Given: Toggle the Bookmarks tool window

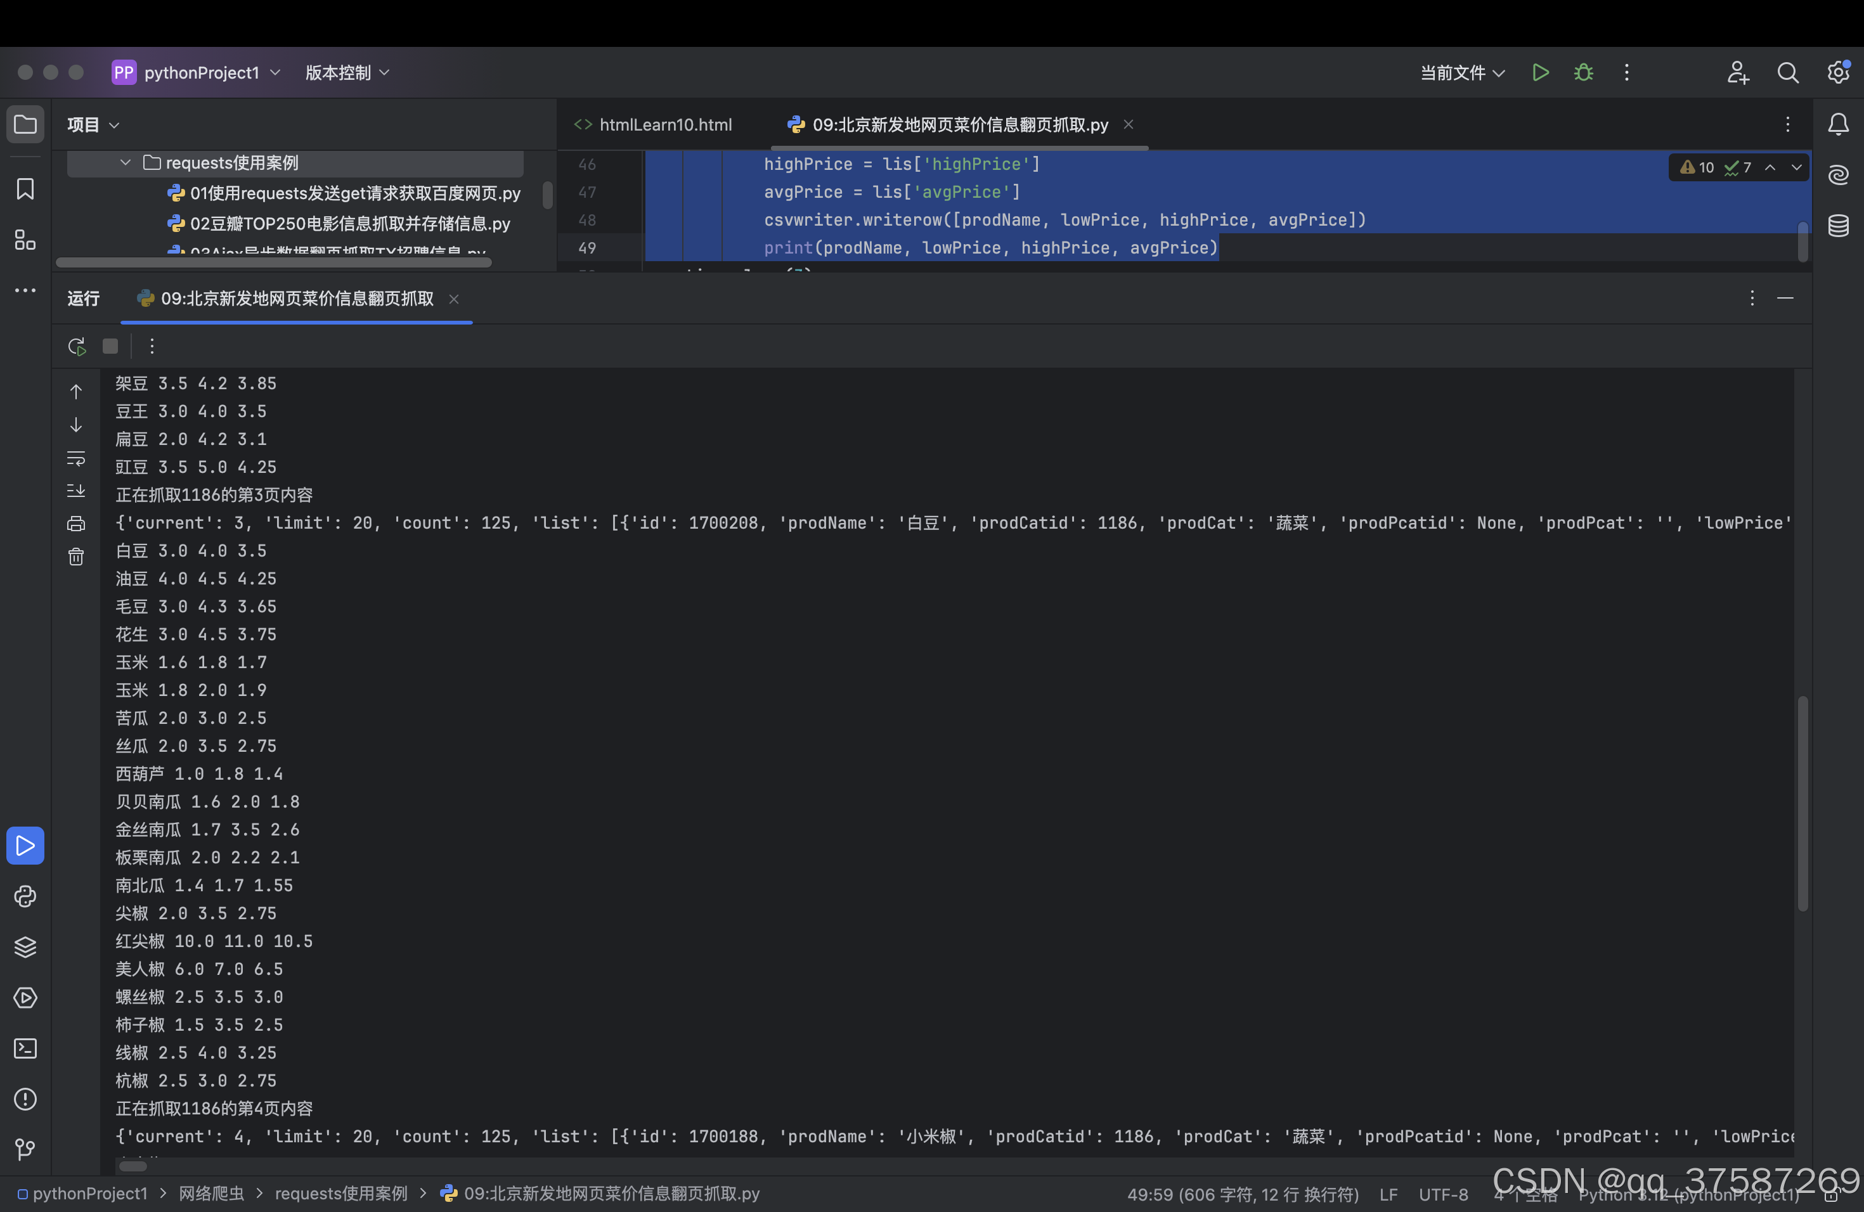Looking at the screenshot, I should click(x=25, y=189).
